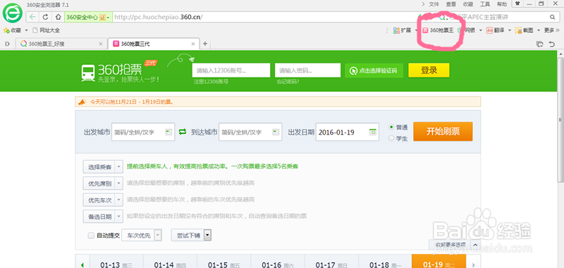This screenshot has width=564, height=268.
Task: Click the page vertical scrollbar thumb
Action: [560, 120]
